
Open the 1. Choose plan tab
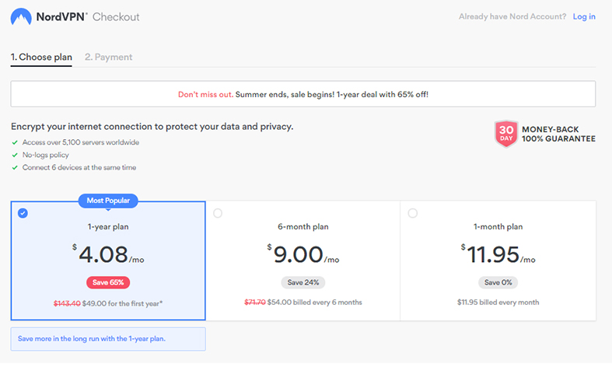pyautogui.click(x=41, y=57)
